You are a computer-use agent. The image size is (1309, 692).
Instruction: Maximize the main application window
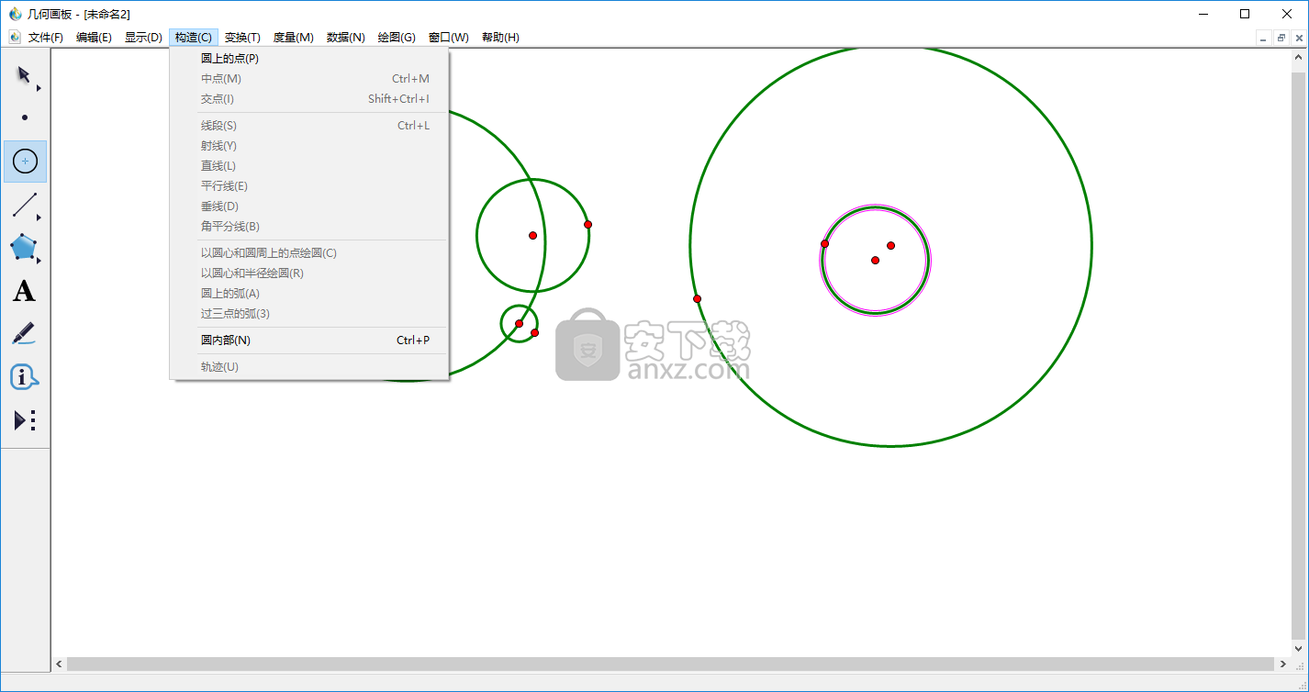coord(1245,14)
